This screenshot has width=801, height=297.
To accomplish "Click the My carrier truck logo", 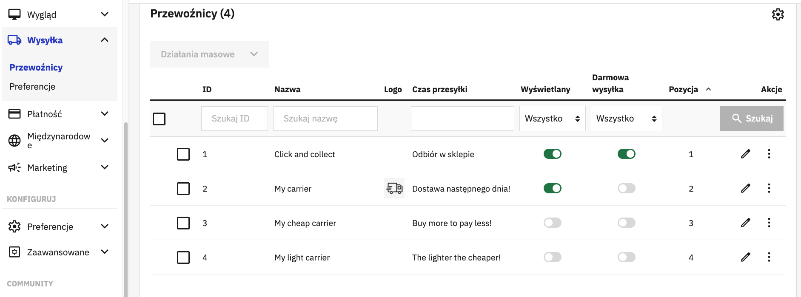I will point(394,188).
